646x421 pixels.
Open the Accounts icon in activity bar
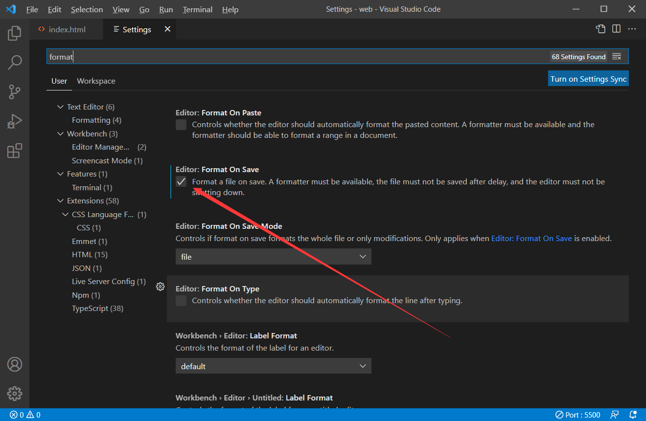click(15, 364)
